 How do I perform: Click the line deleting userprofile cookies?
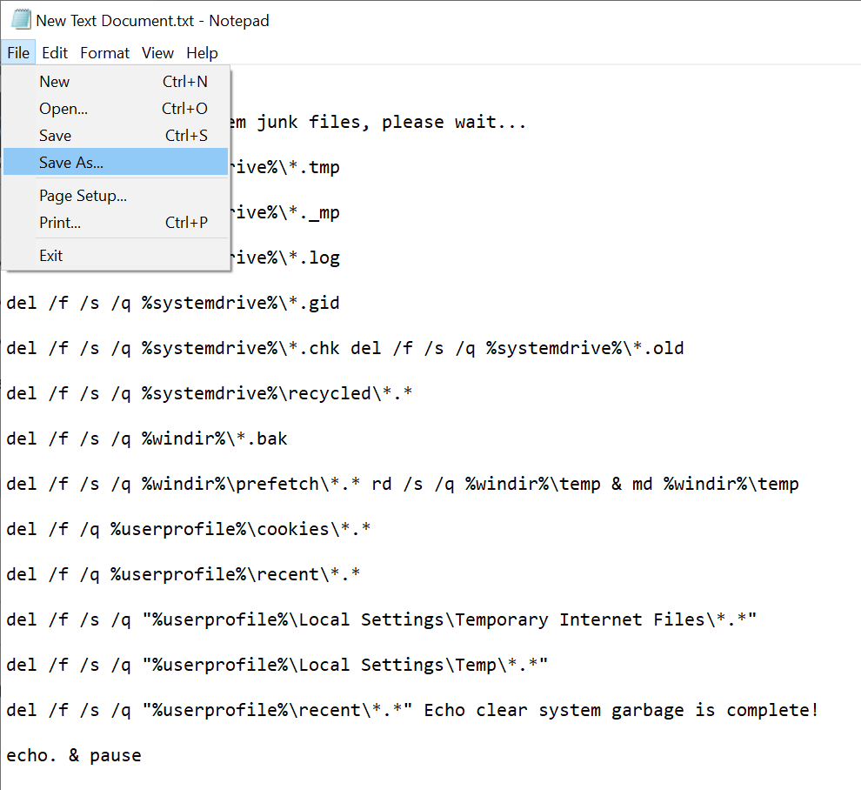[188, 529]
